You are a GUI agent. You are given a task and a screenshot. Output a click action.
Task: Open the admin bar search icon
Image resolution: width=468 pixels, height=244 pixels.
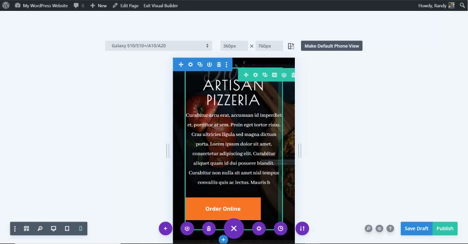click(462, 5)
